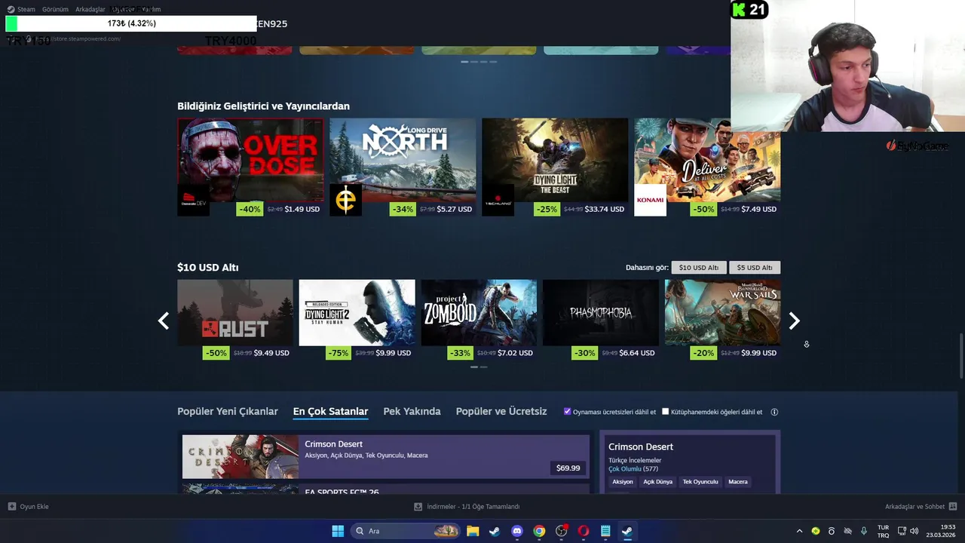The height and width of the screenshot is (543, 965).
Task: Click the Long Drive North publisher logo
Action: click(345, 200)
